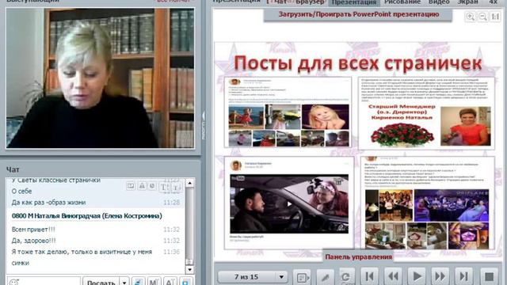Click the woman in red dress photo
The height and width of the screenshot is (285, 507).
(x=466, y=127)
